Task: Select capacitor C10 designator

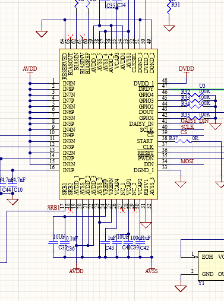Action: (18, 190)
